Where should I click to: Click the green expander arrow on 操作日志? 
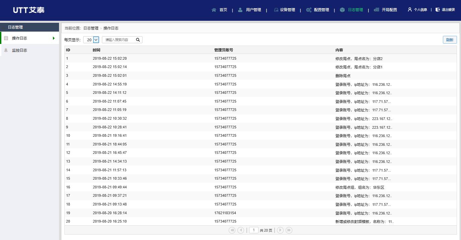coord(54,38)
